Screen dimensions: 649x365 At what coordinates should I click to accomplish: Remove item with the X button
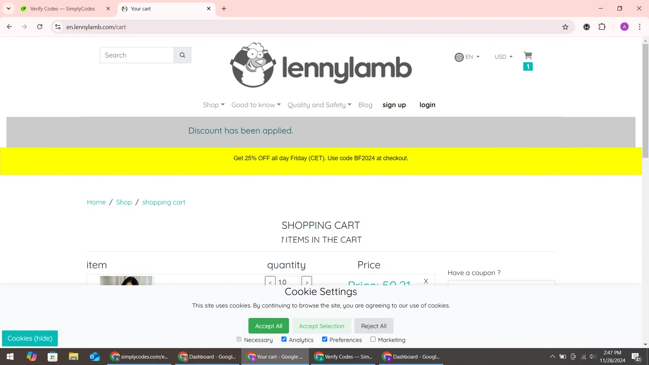tap(426, 281)
